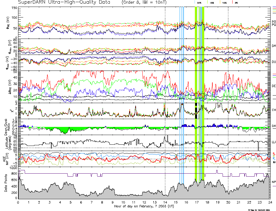The height and width of the screenshot is (211, 276).
Task: Click hour tick label '6' on the x-axis
Action: (81, 202)
